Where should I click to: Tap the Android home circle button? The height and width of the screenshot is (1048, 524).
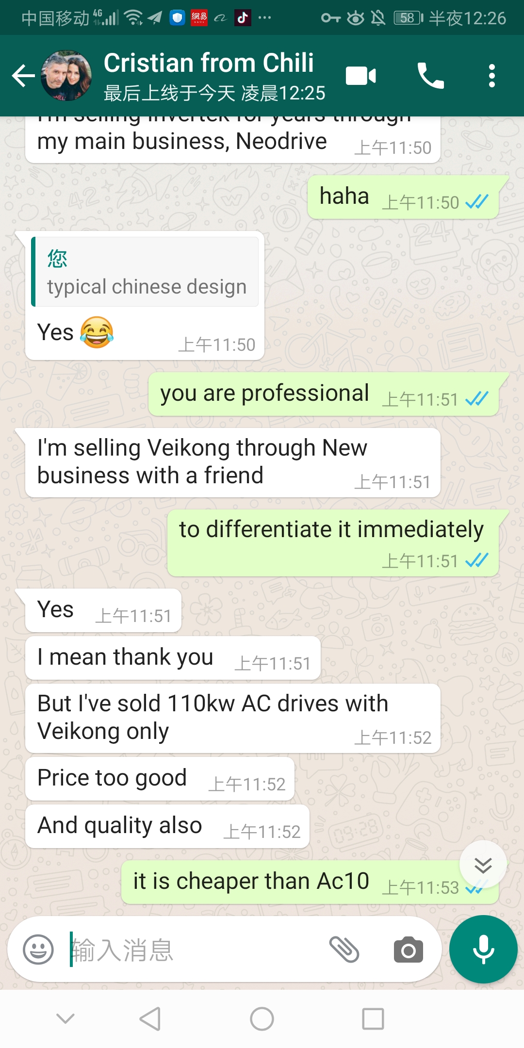262,1018
